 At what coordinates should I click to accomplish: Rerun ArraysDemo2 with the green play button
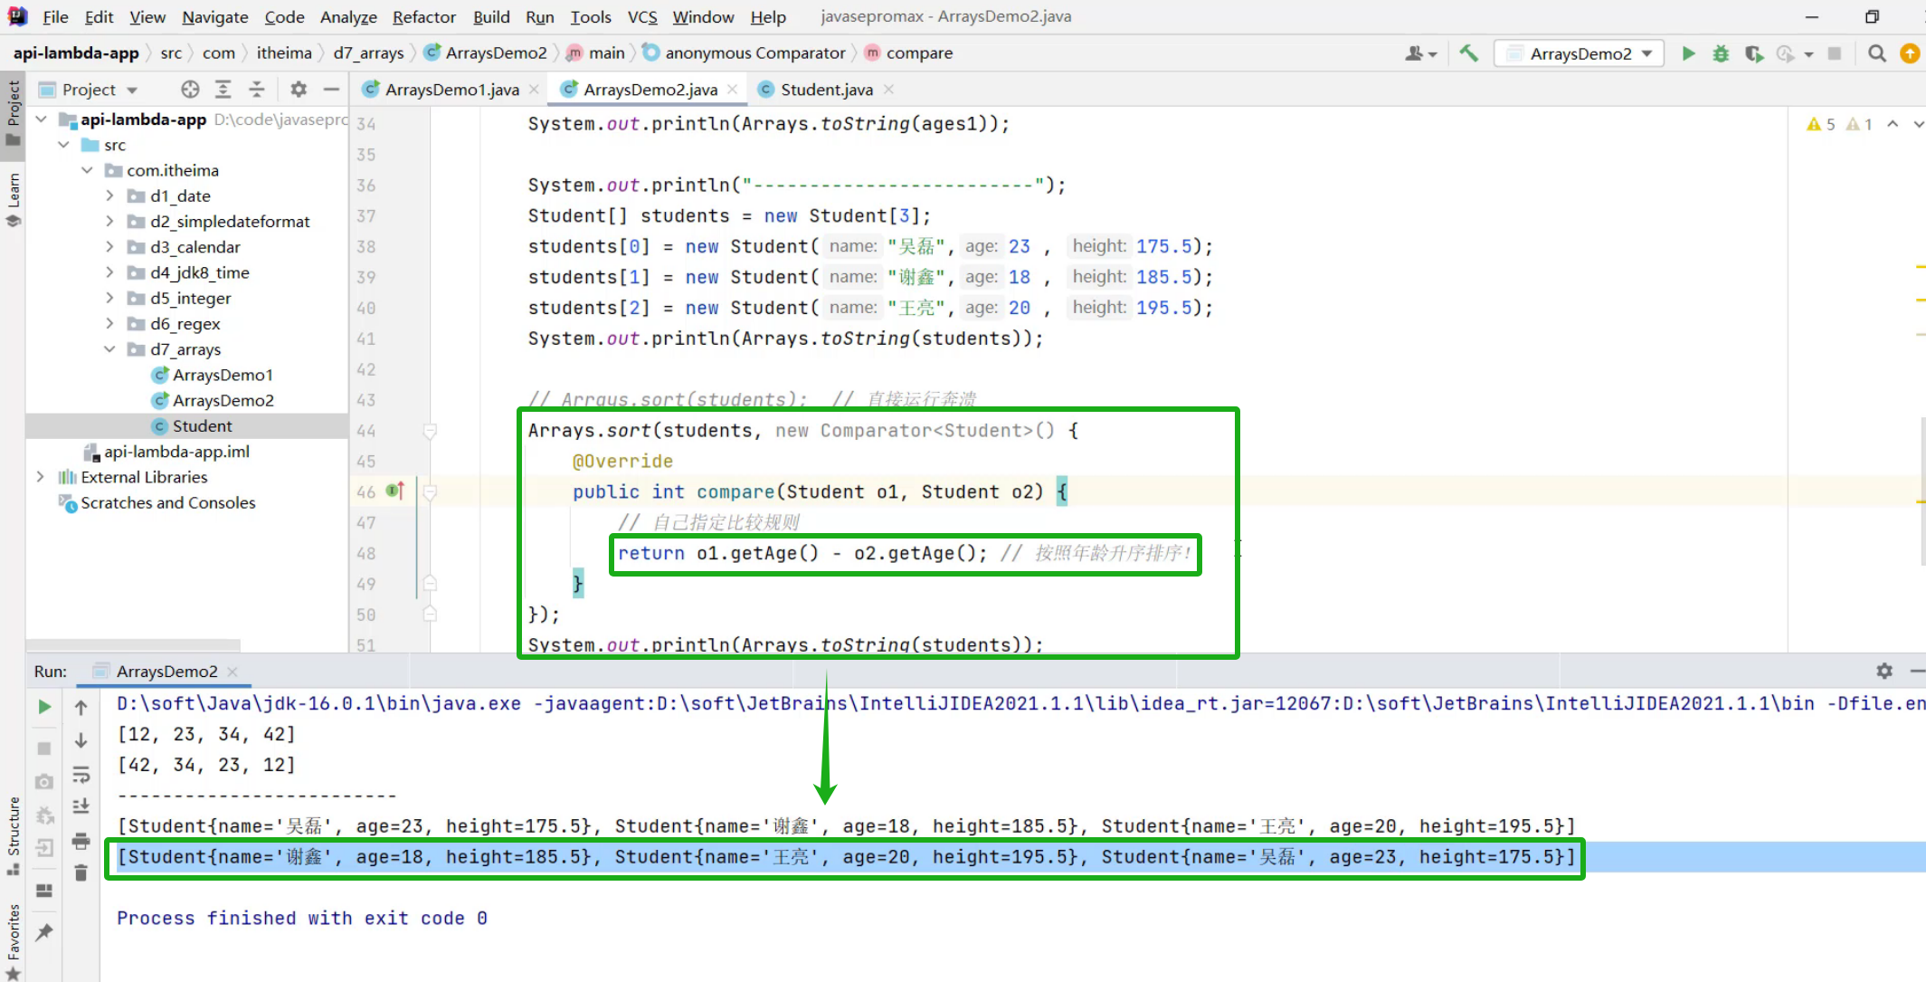pos(43,706)
